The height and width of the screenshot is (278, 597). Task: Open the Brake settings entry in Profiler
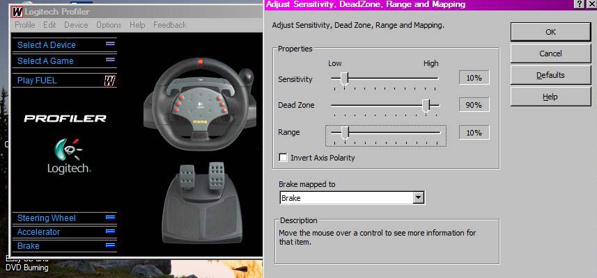[x=28, y=246]
